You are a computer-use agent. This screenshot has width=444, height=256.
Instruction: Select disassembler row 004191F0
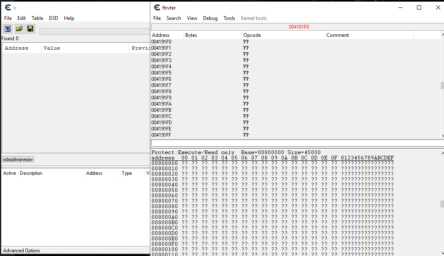click(x=296, y=42)
